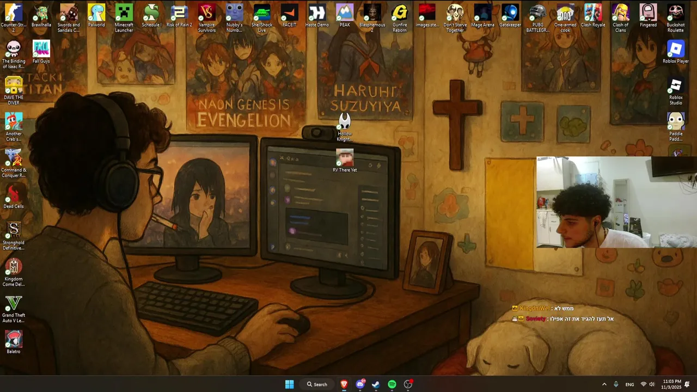The width and height of the screenshot is (697, 392).
Task: Click the taskbar Search box
Action: [317, 384]
